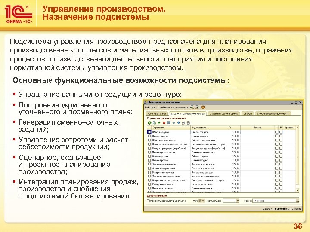The height and width of the screenshot is (232, 310).
Task: Click the Режим input field
Action: pos(274,201)
